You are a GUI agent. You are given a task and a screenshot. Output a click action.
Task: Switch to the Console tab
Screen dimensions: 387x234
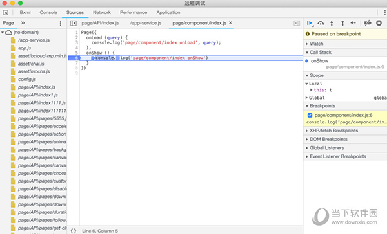tap(48, 13)
